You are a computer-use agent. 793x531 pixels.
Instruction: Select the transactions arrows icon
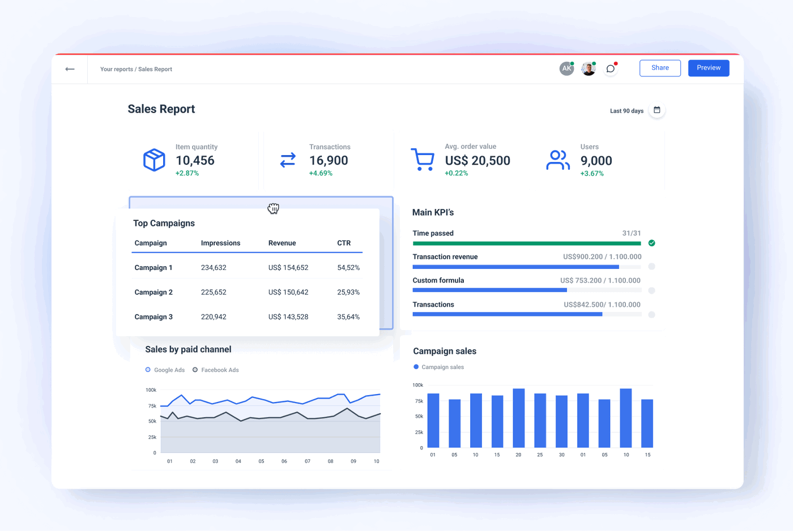pyautogui.click(x=287, y=160)
